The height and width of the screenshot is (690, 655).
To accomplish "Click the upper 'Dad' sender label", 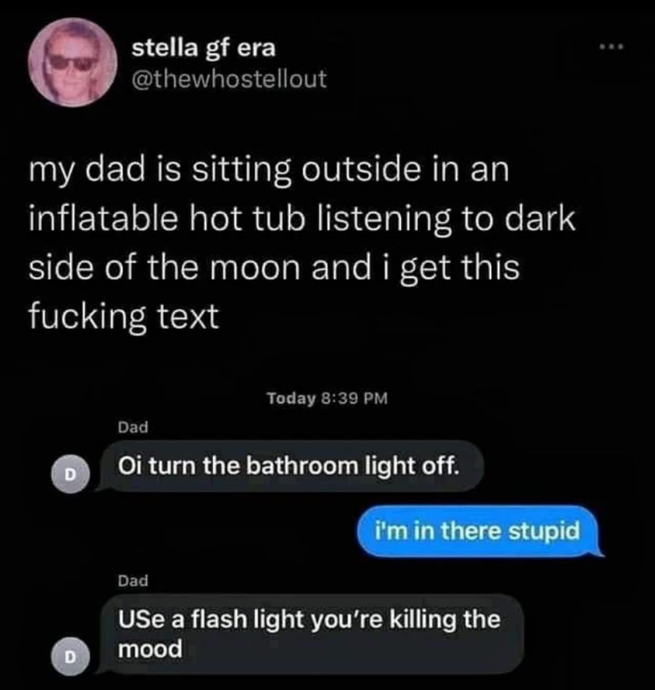I will 133,427.
